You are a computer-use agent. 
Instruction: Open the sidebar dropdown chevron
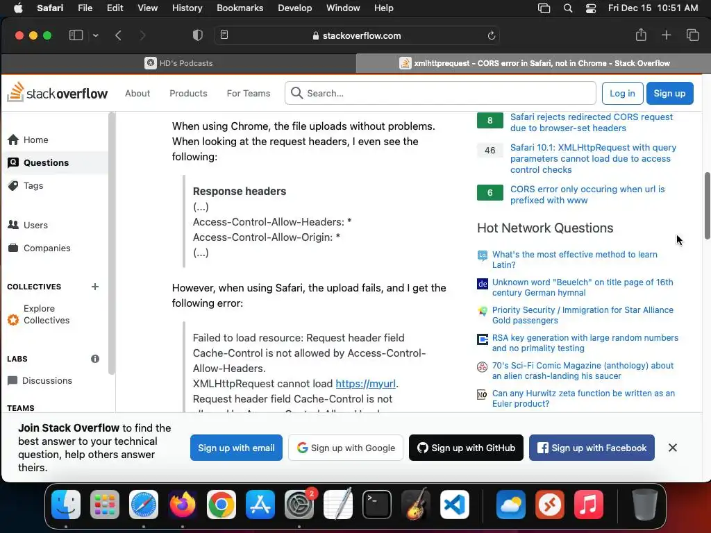pos(96,35)
